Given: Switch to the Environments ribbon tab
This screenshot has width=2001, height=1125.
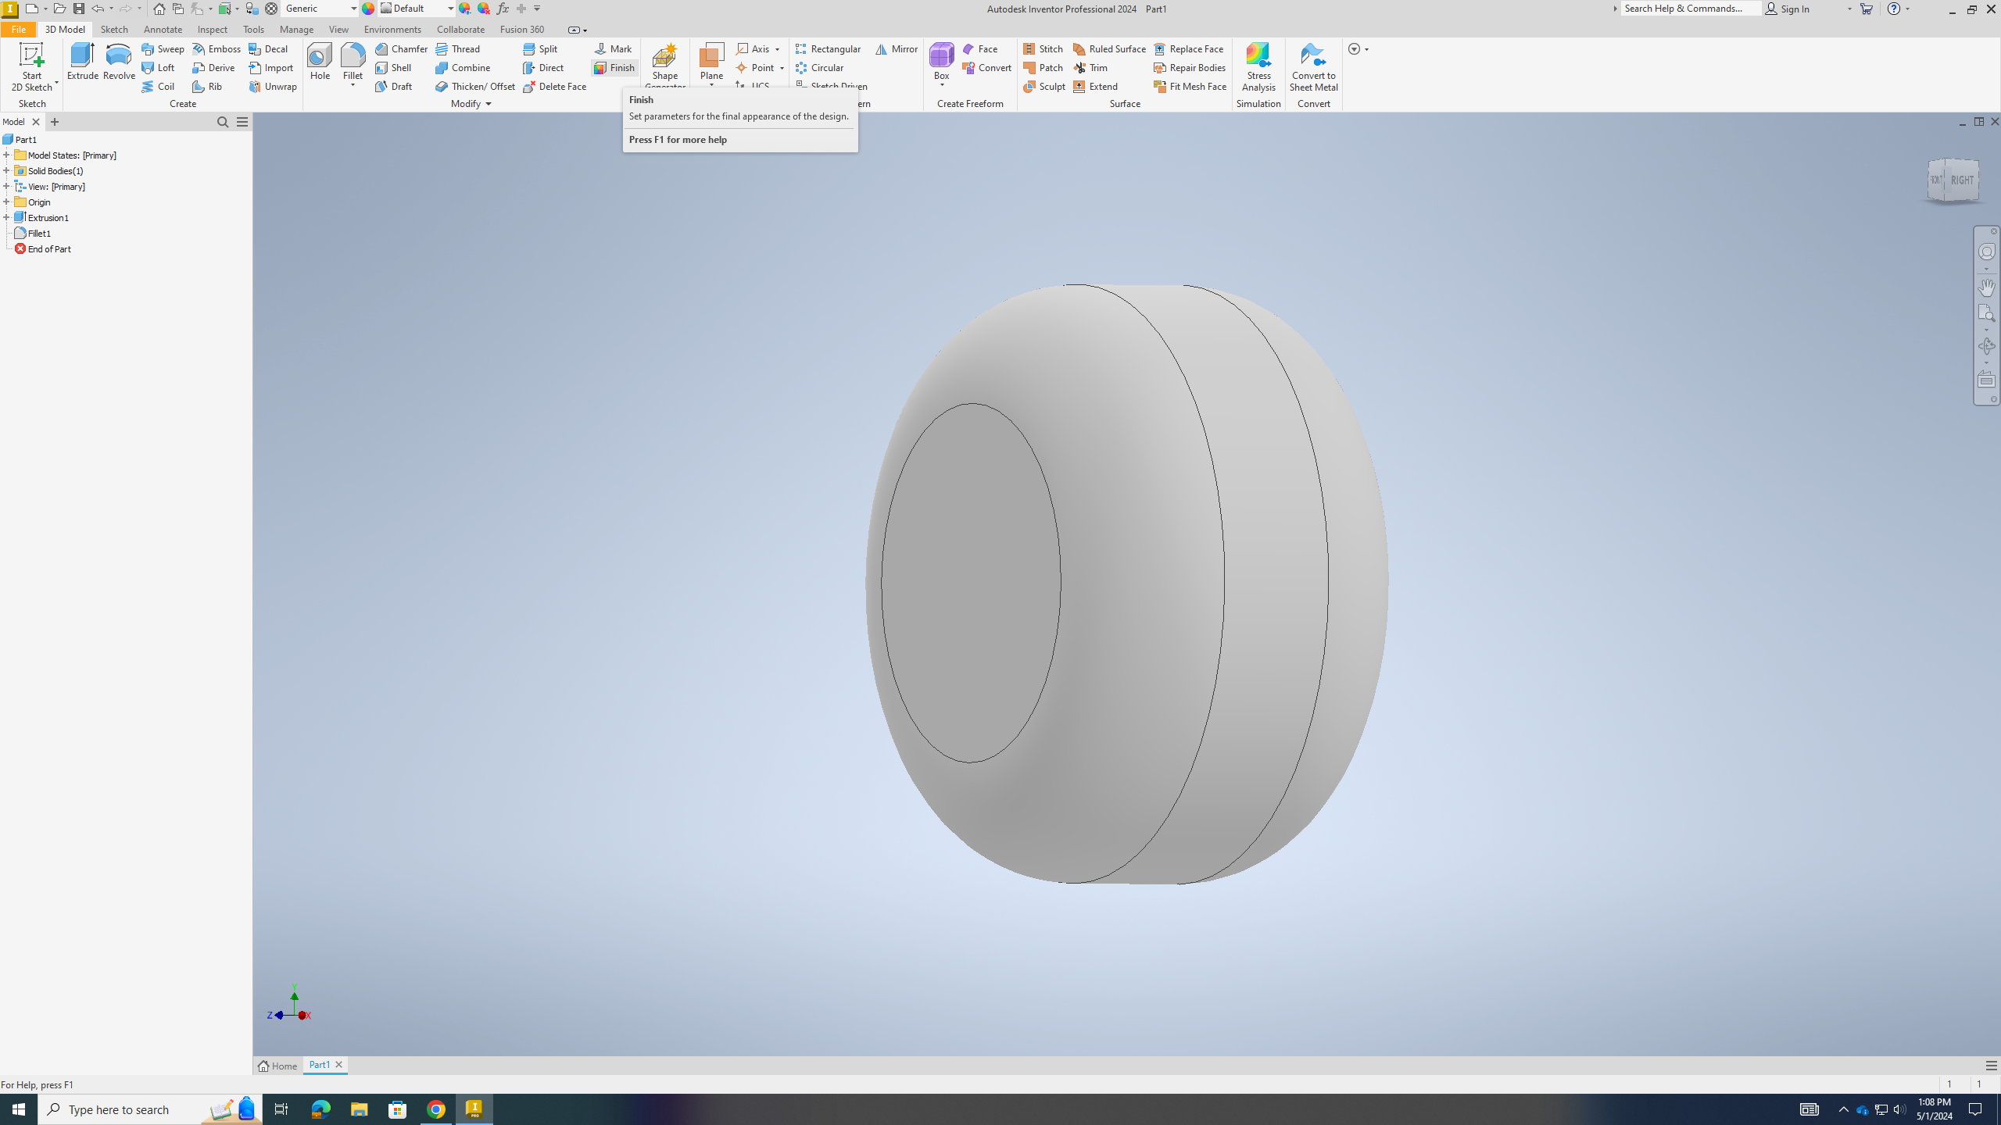Looking at the screenshot, I should click(392, 29).
